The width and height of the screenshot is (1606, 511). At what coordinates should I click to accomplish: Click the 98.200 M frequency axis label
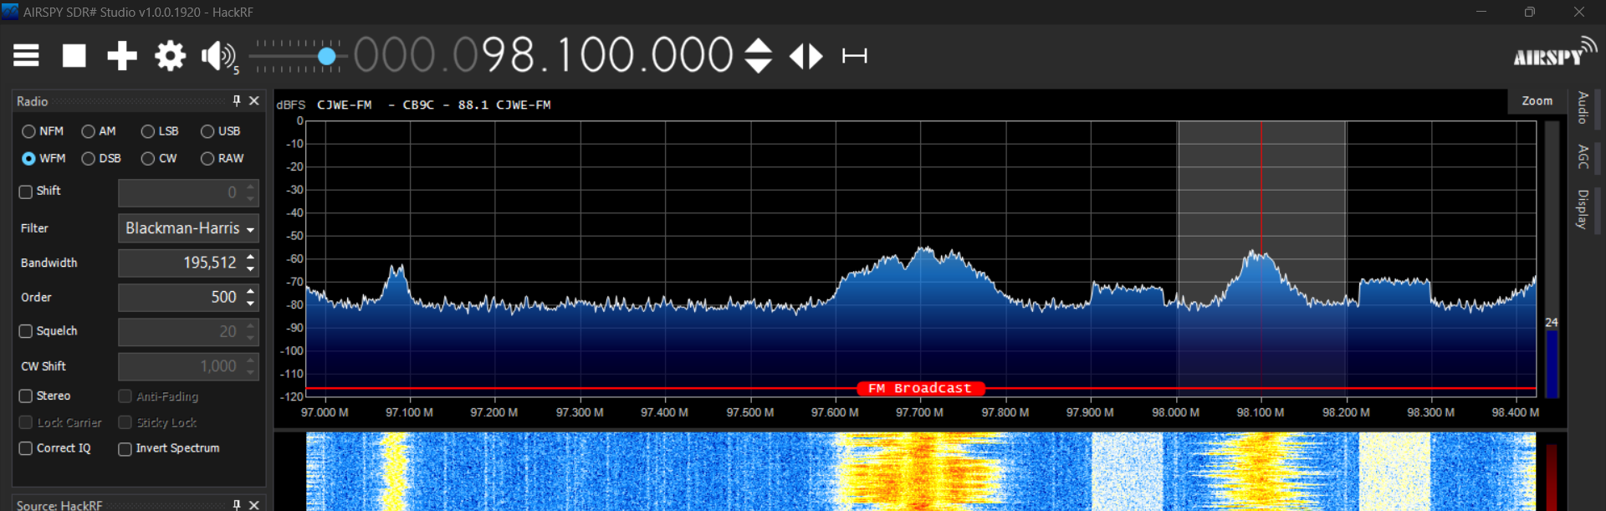[1346, 412]
